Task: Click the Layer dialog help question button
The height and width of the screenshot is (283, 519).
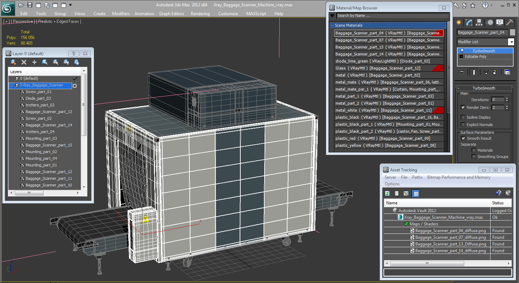Action: (73, 54)
